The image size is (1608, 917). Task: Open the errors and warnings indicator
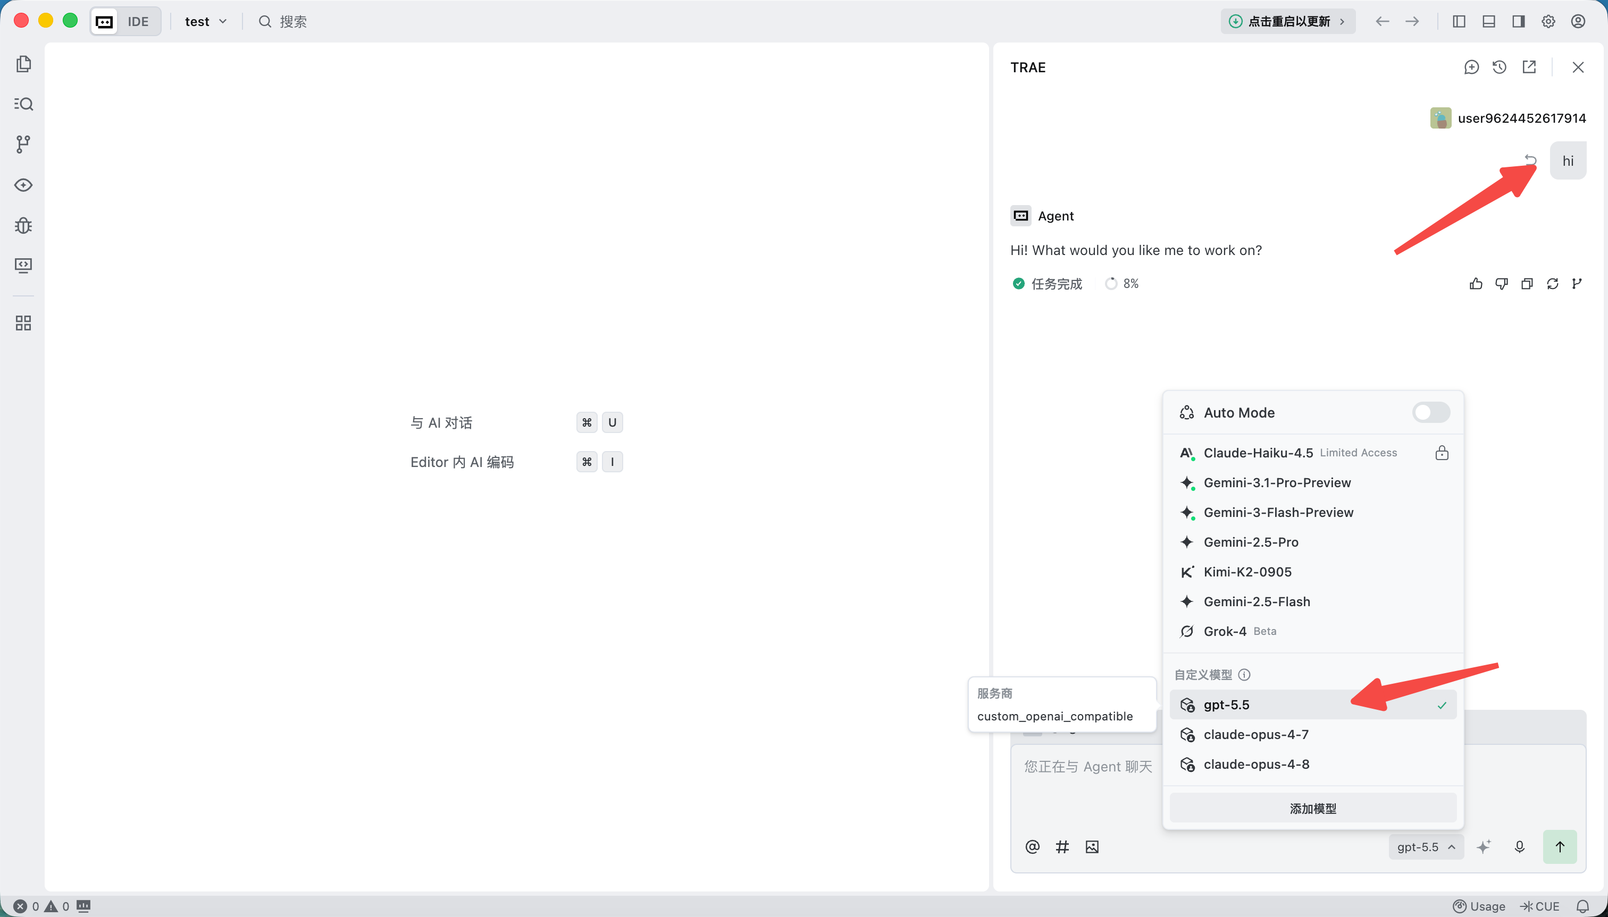pyautogui.click(x=41, y=906)
